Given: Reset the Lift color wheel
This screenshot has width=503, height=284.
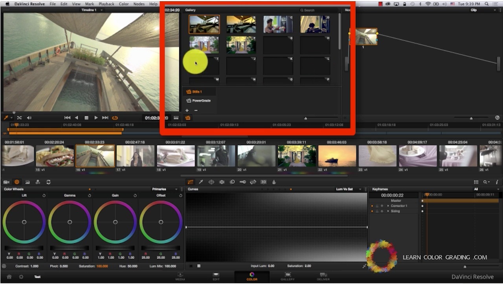Looking at the screenshot, I should (x=44, y=195).
